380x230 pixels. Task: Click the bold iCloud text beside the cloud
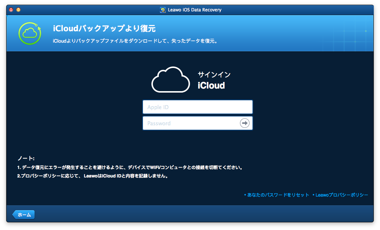(211, 85)
